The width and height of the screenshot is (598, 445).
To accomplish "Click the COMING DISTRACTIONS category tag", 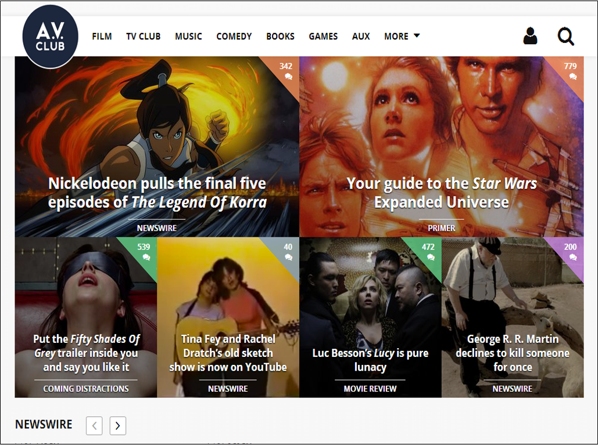I will pos(86,389).
